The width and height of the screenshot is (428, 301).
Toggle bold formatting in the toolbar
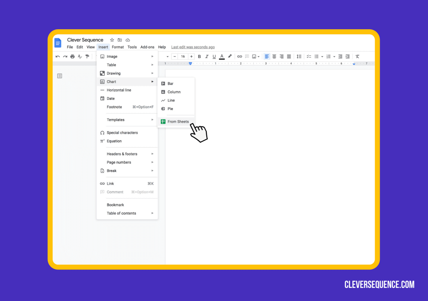point(199,56)
